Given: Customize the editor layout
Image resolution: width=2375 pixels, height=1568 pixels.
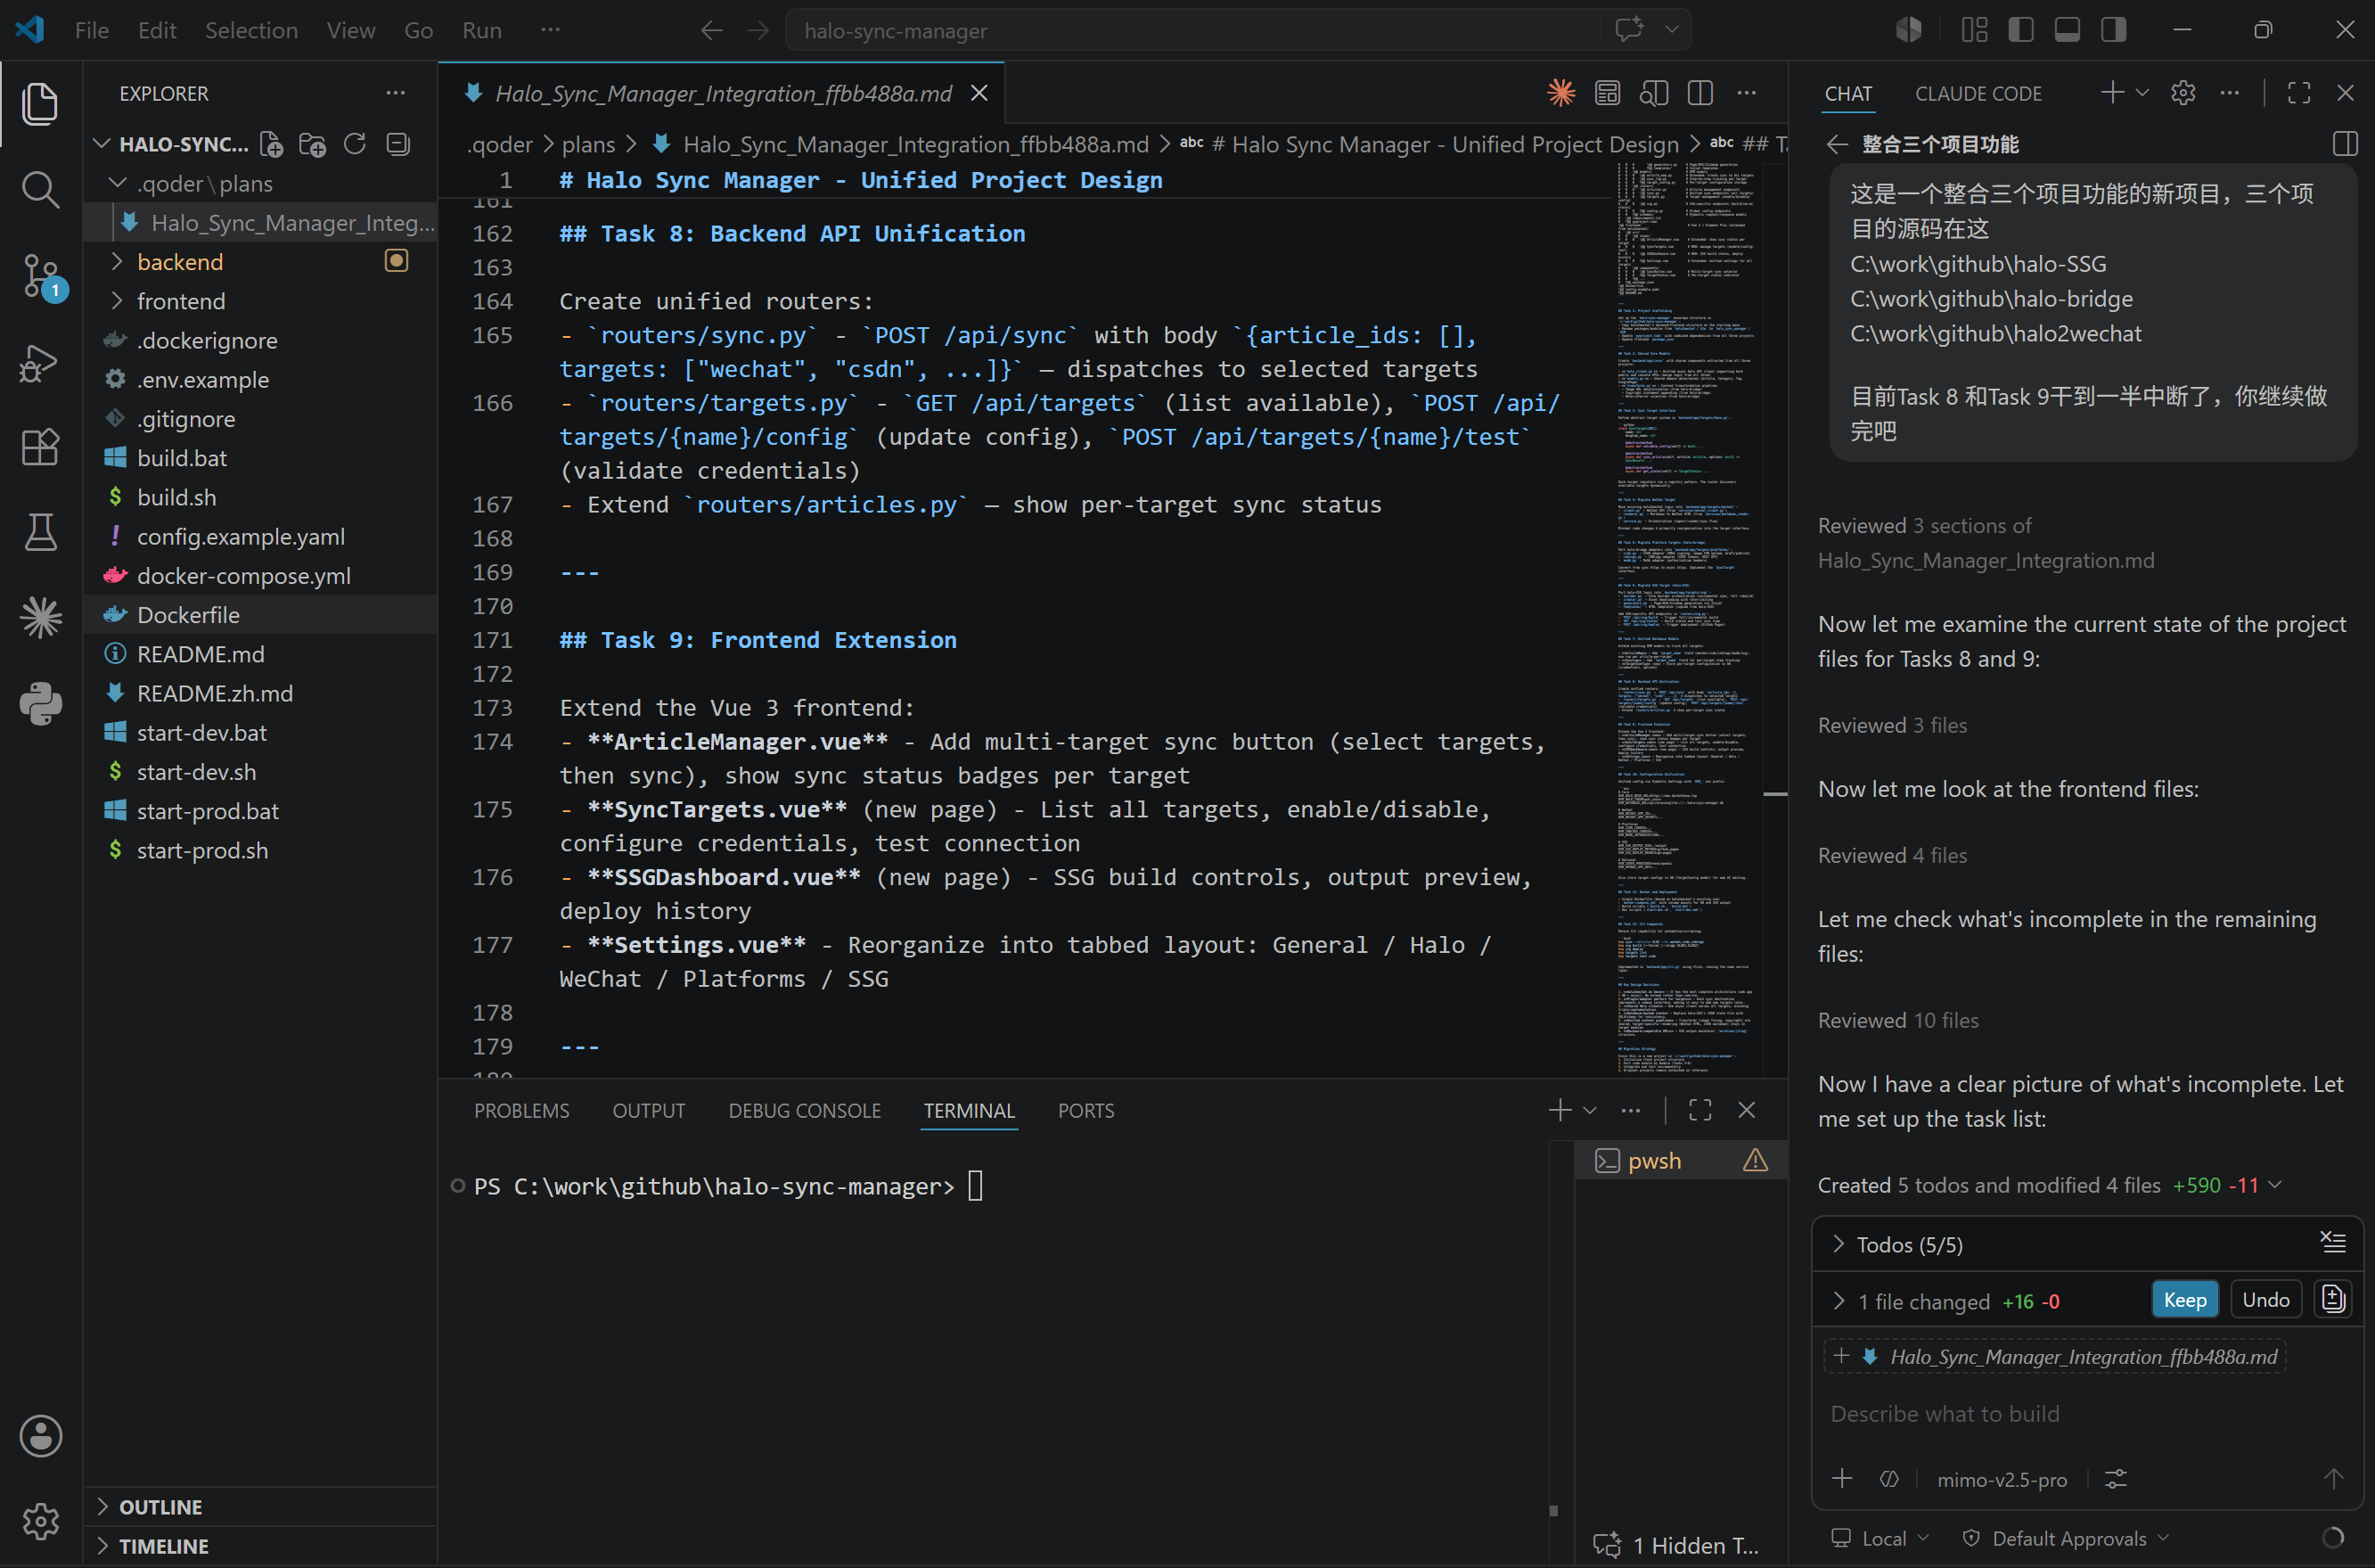Looking at the screenshot, I should point(1974,30).
